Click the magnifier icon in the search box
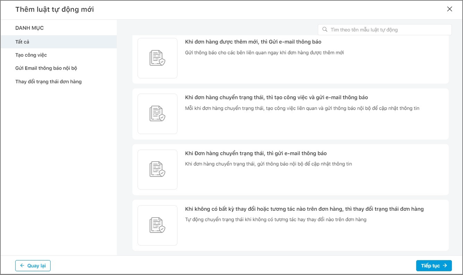Image resolution: width=463 pixels, height=275 pixels. click(x=325, y=30)
